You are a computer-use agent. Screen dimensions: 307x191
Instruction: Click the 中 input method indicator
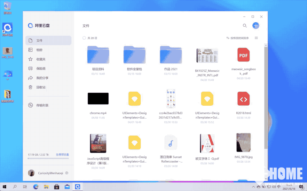[279, 187]
